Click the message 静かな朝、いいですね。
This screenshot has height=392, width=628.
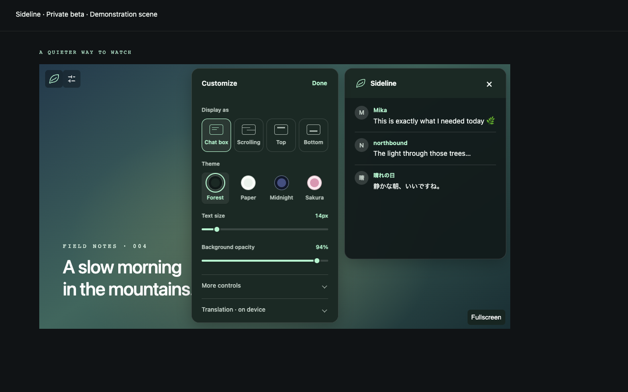coord(407,186)
